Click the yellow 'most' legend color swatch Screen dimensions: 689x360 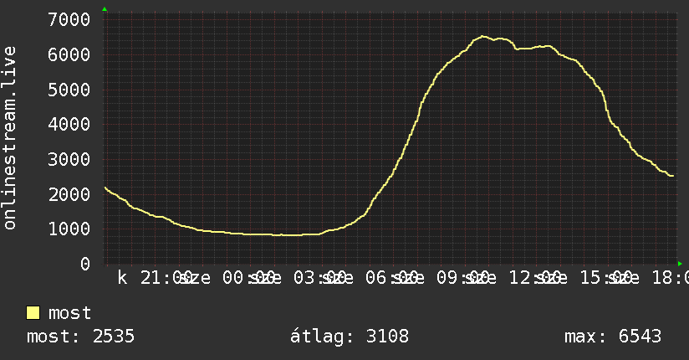pyautogui.click(x=33, y=313)
